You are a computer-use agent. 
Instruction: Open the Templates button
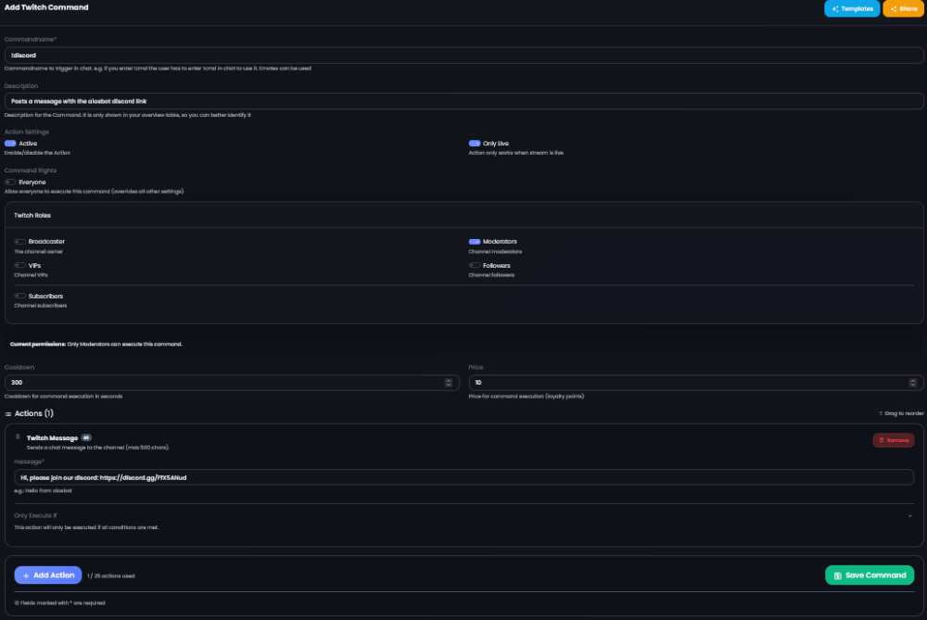pyautogui.click(x=851, y=9)
